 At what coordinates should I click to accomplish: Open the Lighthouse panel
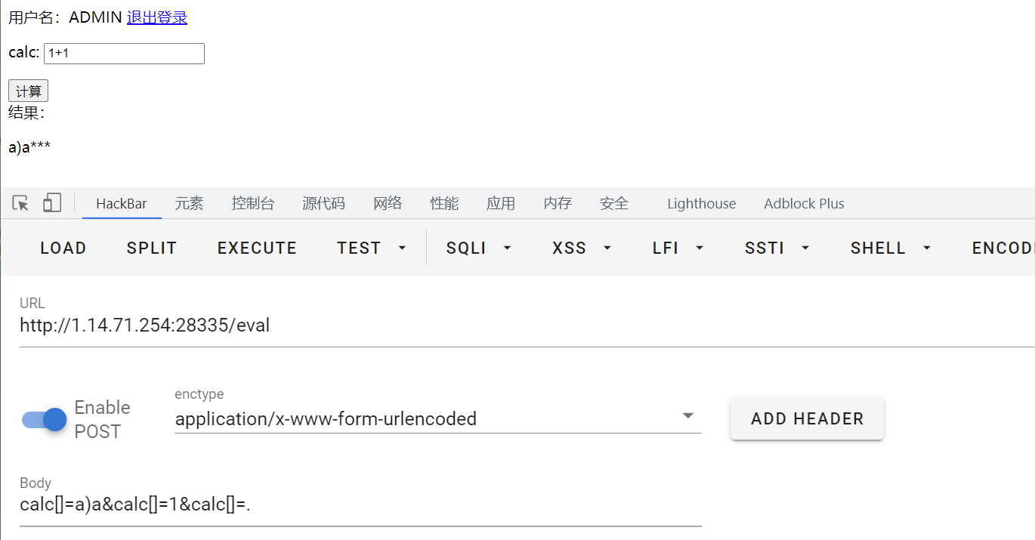coord(700,202)
